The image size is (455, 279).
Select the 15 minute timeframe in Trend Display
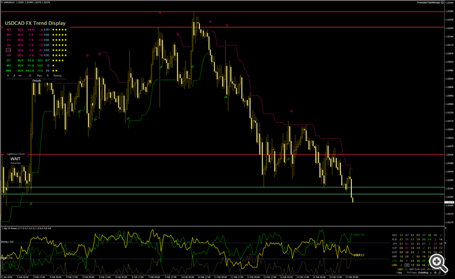tap(8, 40)
